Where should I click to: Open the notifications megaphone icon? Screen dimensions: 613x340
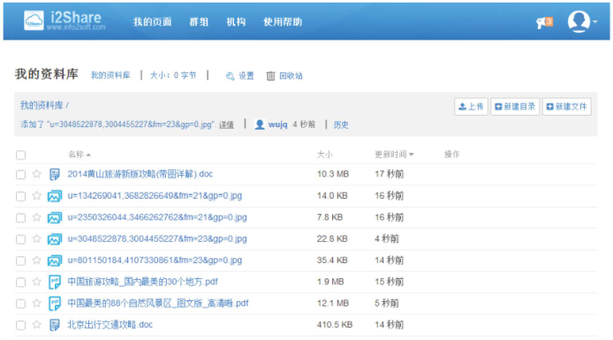(541, 23)
